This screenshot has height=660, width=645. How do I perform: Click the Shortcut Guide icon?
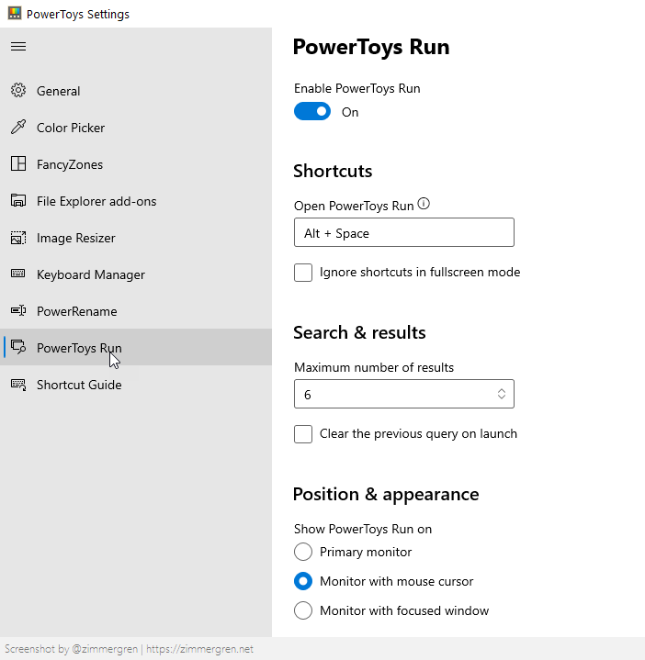point(18,385)
